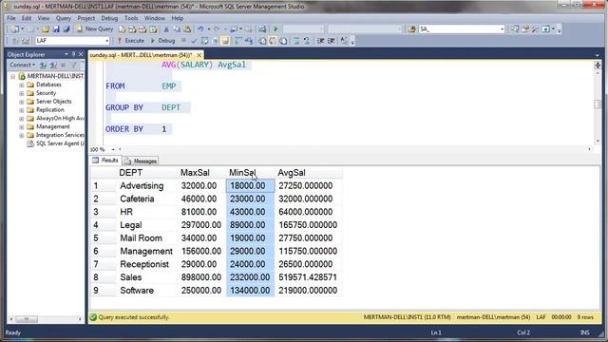This screenshot has width=608, height=342.
Task: Close the Object Explorer panel
Action: pos(81,54)
